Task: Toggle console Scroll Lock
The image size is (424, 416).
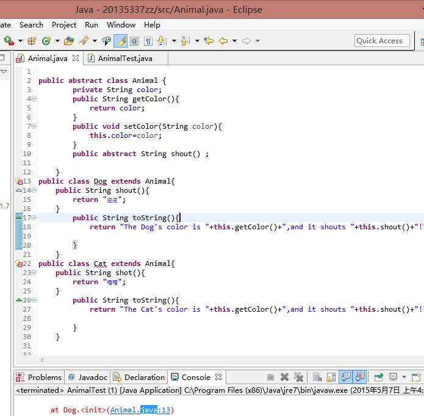Action: click(x=331, y=377)
